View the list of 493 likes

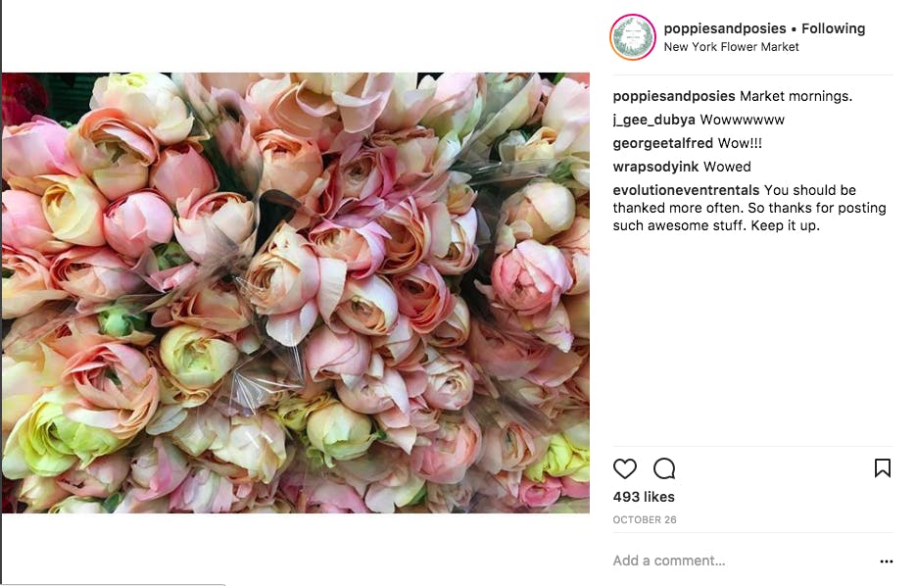(644, 497)
